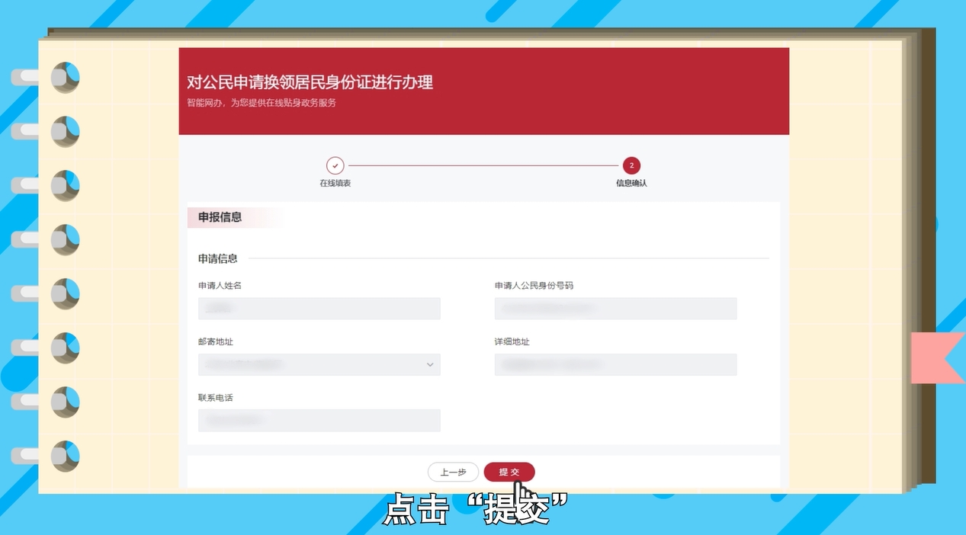Click the 提交 submit button

point(509,472)
